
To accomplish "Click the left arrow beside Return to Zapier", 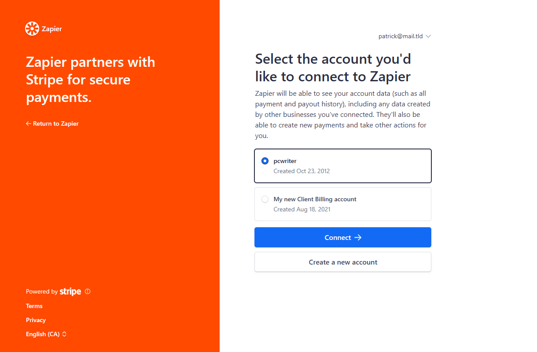I will point(29,124).
